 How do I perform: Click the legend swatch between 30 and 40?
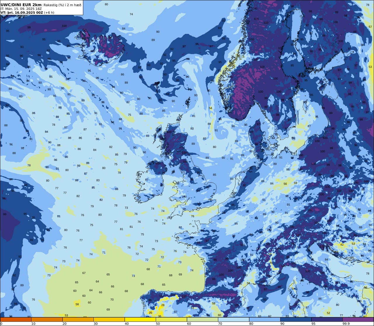tap(109, 320)
